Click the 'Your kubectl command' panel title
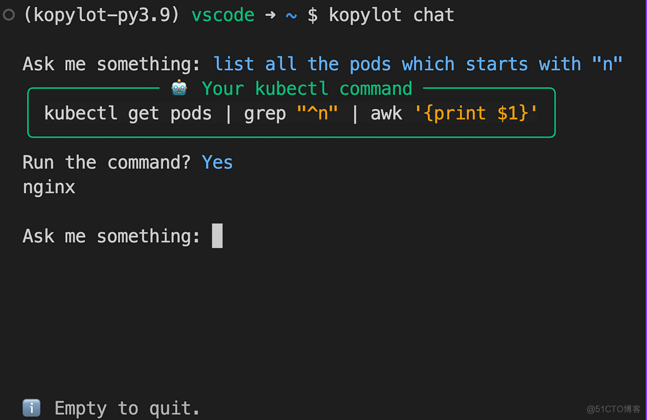Image resolution: width=647 pixels, height=420 pixels. pyautogui.click(x=307, y=89)
